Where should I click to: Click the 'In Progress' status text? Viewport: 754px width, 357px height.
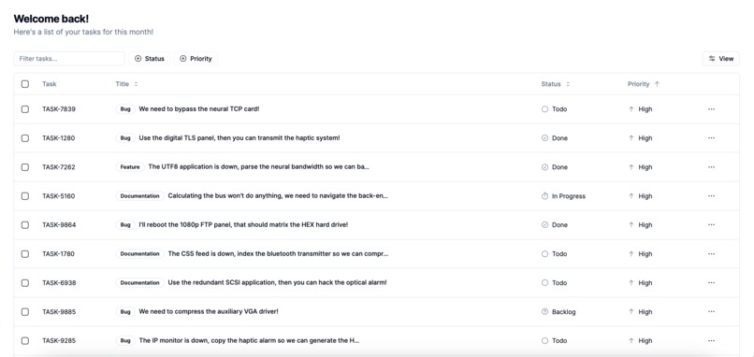569,196
